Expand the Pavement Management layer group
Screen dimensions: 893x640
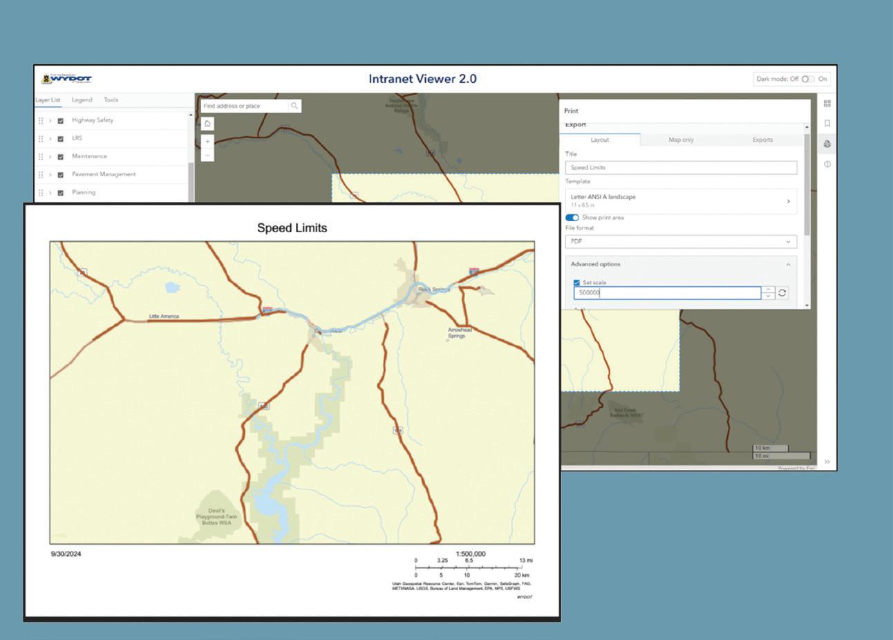click(50, 174)
